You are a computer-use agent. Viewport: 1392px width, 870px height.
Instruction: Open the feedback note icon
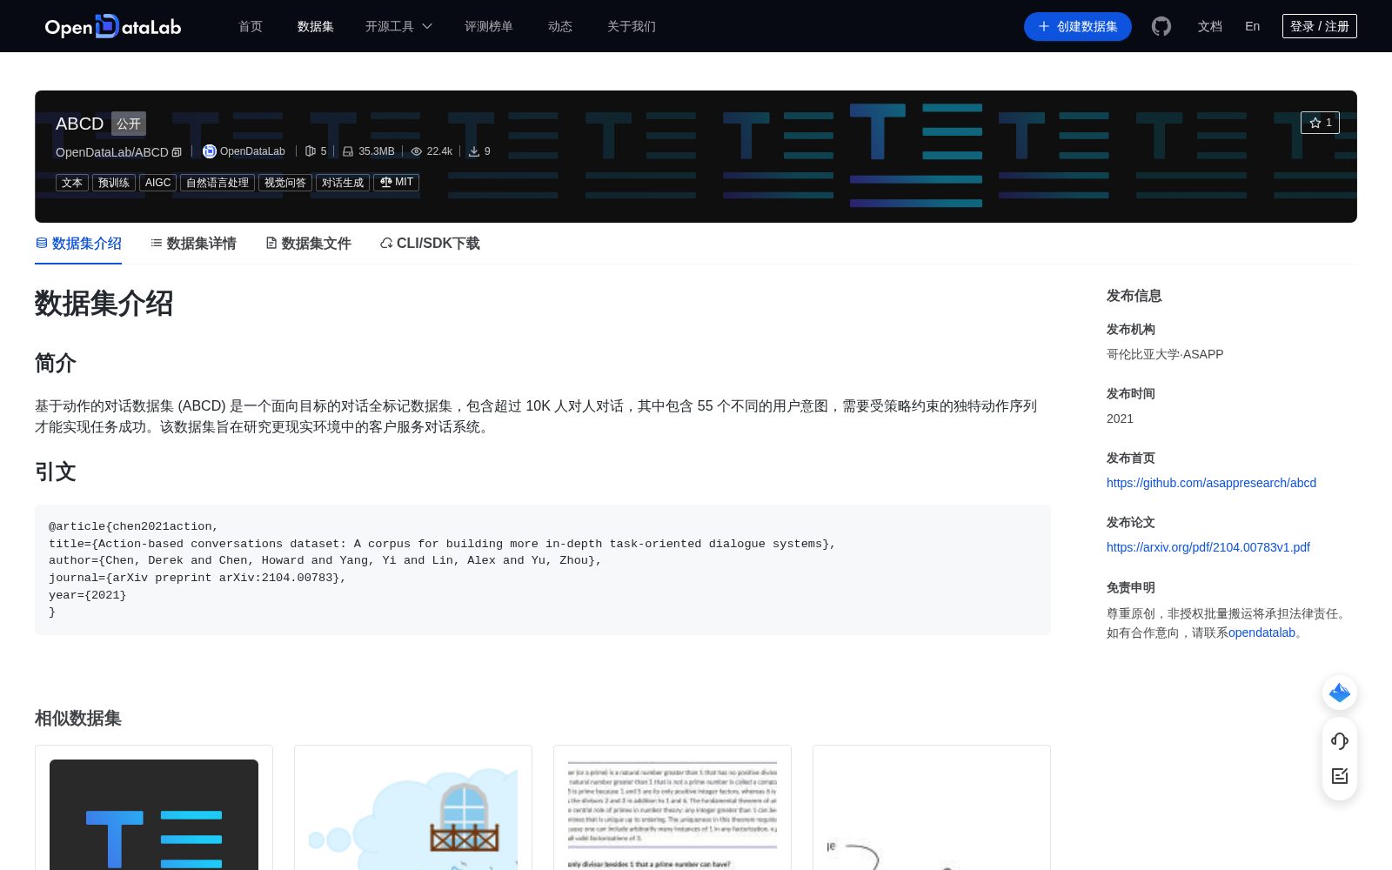pos(1340,776)
